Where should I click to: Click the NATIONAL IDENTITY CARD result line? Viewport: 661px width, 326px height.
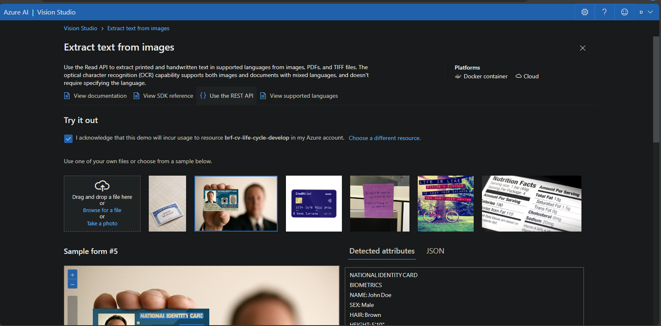tap(384, 275)
